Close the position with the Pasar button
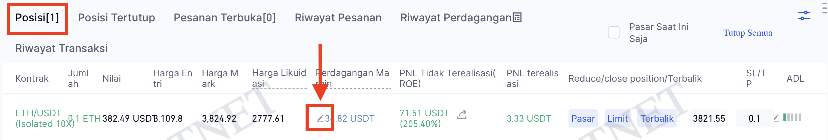The width and height of the screenshot is (828, 140). pyautogui.click(x=583, y=118)
